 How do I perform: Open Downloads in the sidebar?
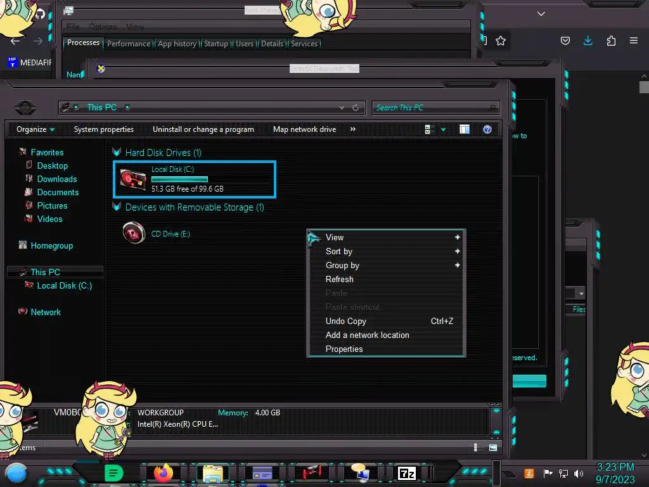click(x=57, y=179)
